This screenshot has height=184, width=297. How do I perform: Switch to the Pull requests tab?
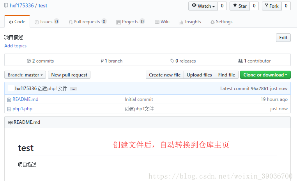click(x=88, y=22)
